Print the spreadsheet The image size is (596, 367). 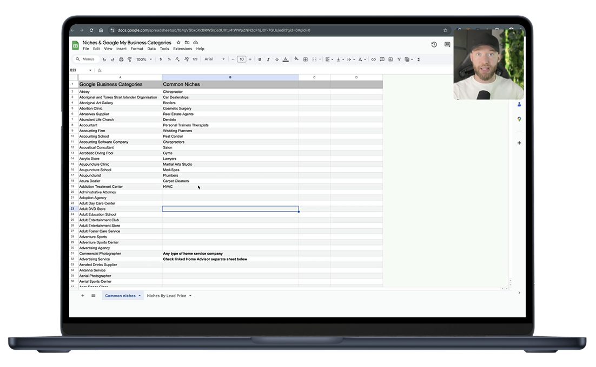click(121, 59)
